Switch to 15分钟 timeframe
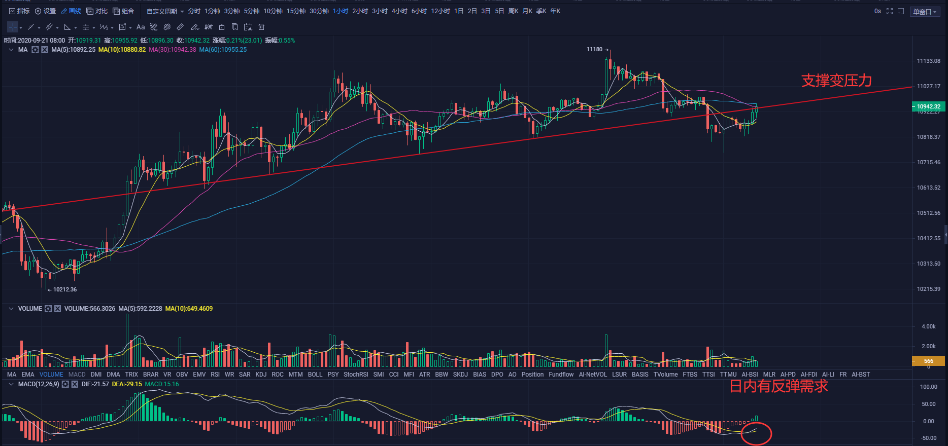The width and height of the screenshot is (948, 446). point(296,11)
